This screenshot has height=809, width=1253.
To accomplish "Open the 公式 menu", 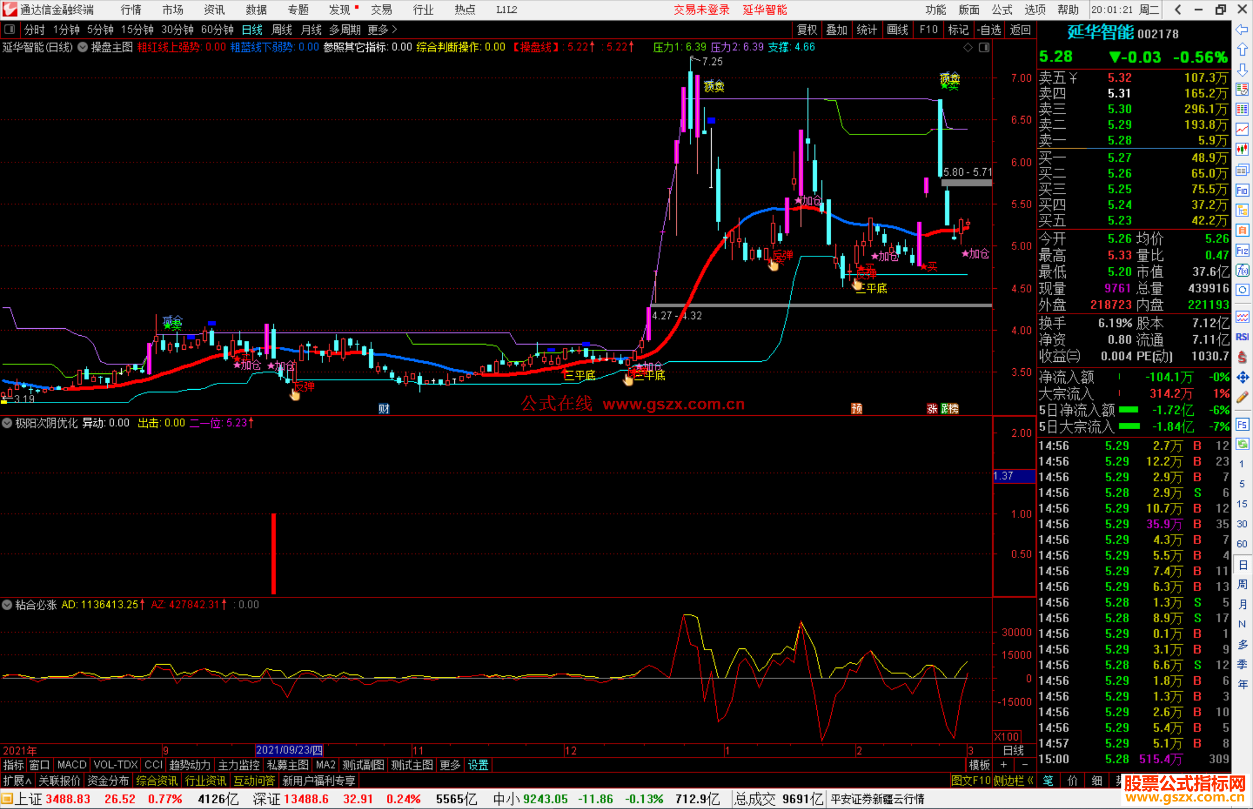I will tap(1002, 9).
